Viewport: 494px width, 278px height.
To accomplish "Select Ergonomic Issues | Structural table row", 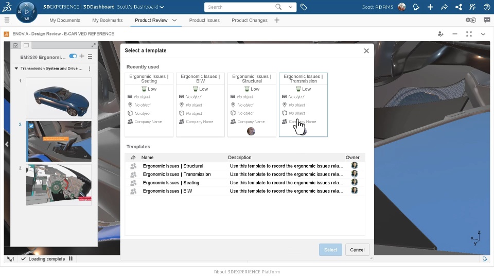I will (x=245, y=166).
